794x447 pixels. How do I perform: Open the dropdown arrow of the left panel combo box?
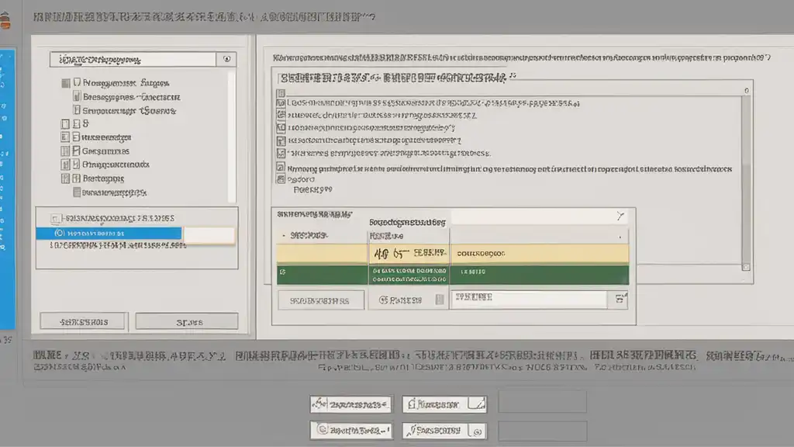click(226, 59)
